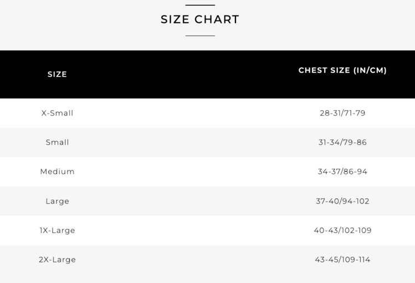The image size is (415, 283).
Task: Click the 43-45/109-114 chest measurement
Action: [342, 260]
